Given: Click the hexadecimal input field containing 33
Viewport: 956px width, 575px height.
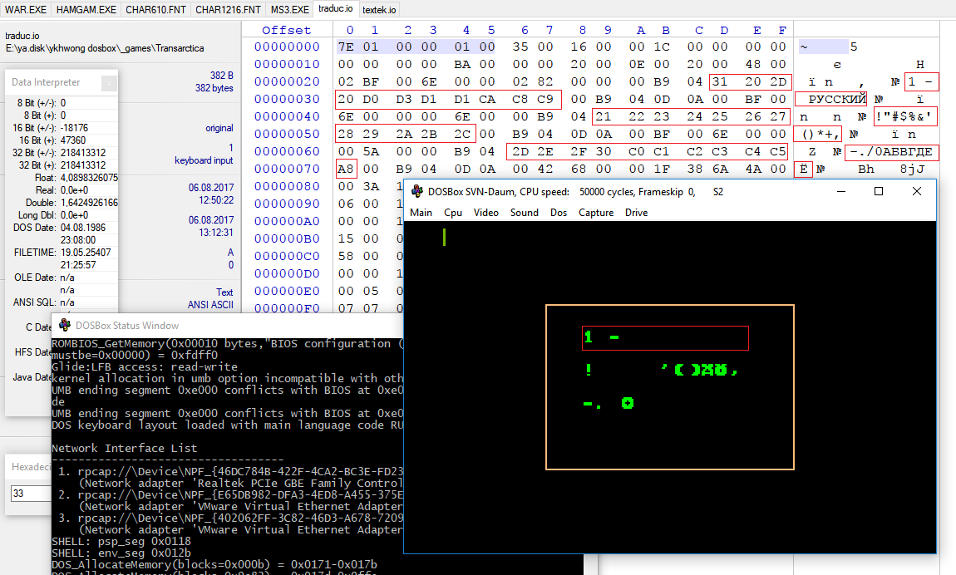Looking at the screenshot, I should (29, 494).
